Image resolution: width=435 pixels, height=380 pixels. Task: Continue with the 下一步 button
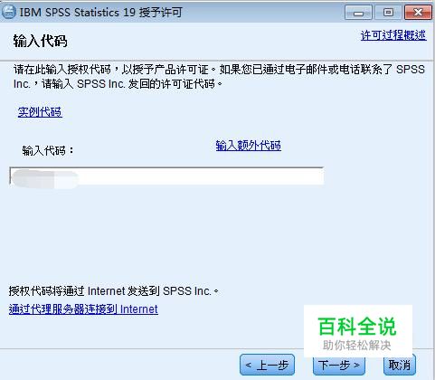pyautogui.click(x=339, y=366)
